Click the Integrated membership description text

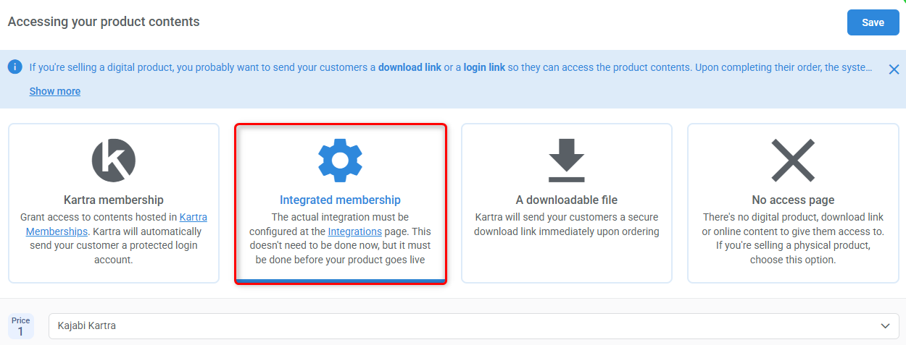tap(340, 239)
